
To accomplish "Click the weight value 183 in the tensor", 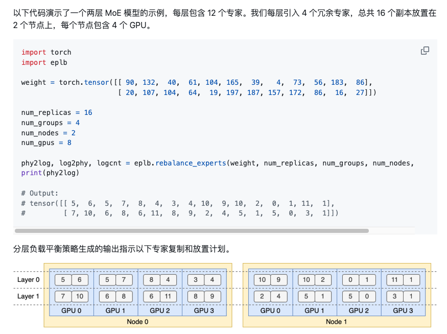I will 337,82.
